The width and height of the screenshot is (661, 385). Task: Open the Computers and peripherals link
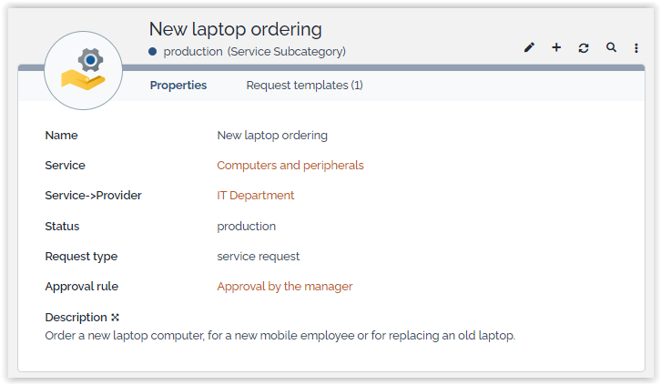pyautogui.click(x=290, y=166)
